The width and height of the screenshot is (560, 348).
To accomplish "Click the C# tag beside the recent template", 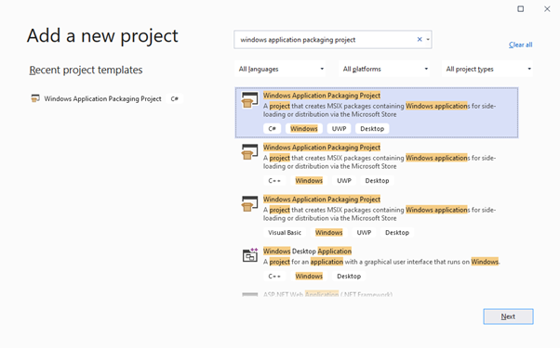I will 174,99.
